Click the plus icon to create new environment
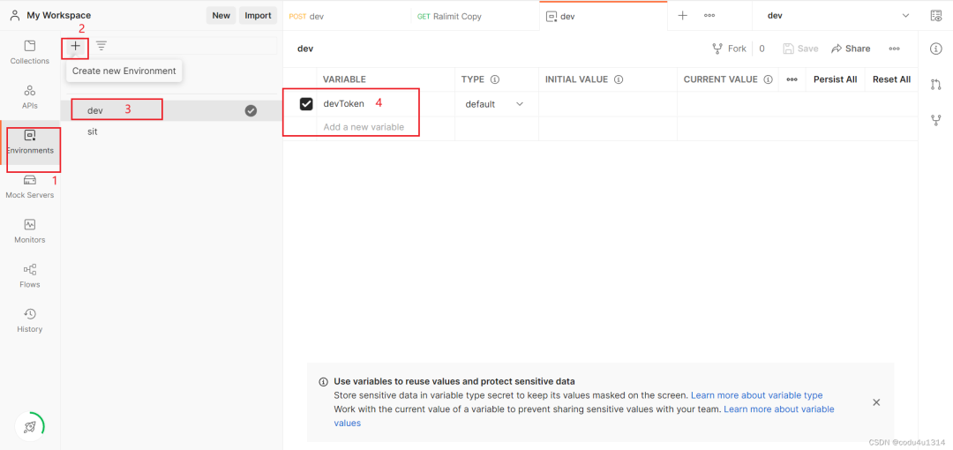953x450 pixels. (x=75, y=46)
